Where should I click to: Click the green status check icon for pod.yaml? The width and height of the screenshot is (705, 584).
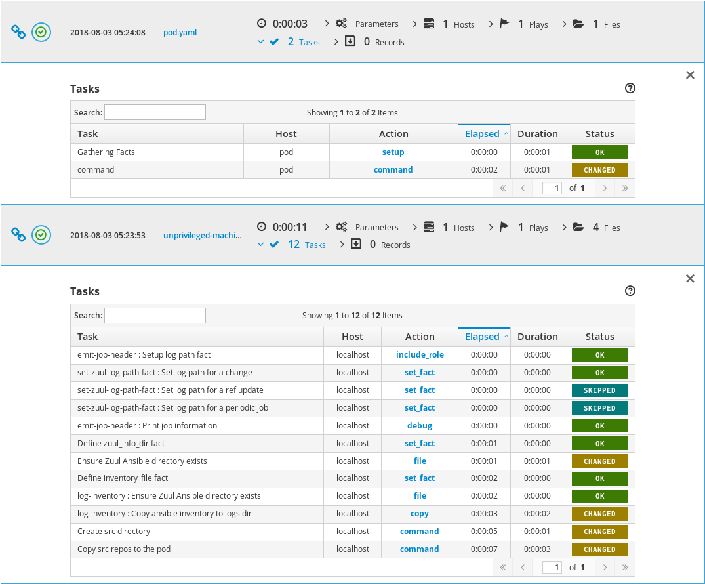coord(41,32)
